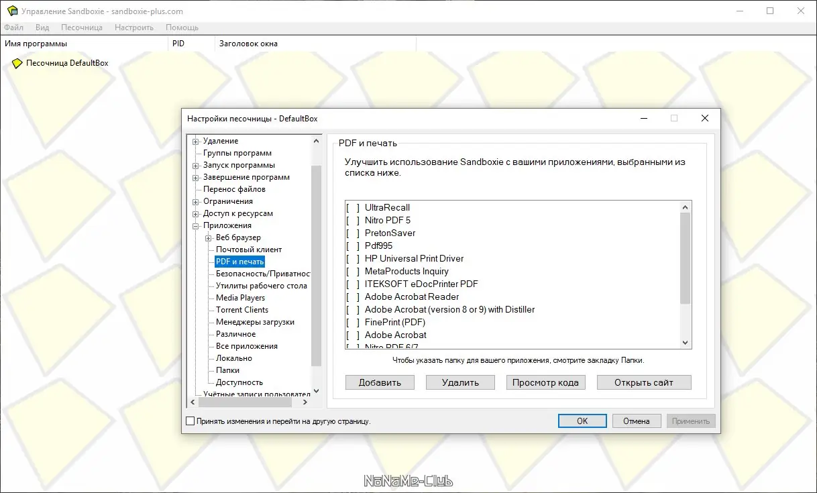Click the Просмотр кода button
Viewport: 817px width, 493px height.
545,382
